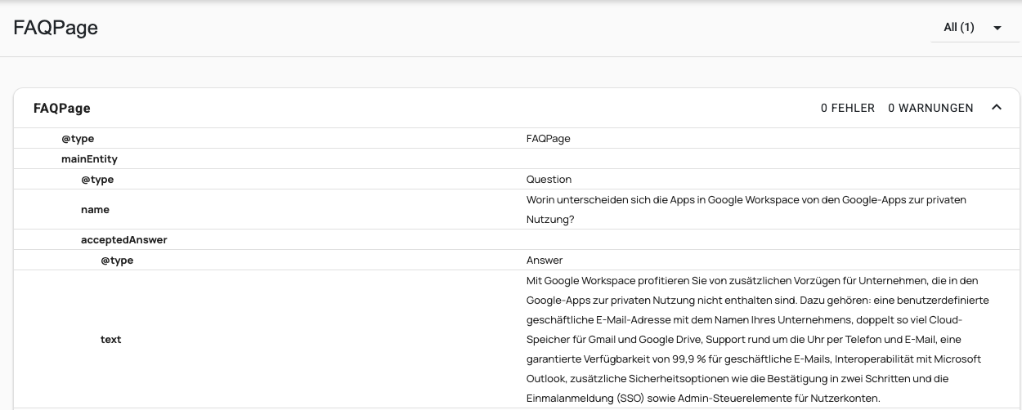Click the text property label
This screenshot has width=1022, height=410.
point(111,339)
